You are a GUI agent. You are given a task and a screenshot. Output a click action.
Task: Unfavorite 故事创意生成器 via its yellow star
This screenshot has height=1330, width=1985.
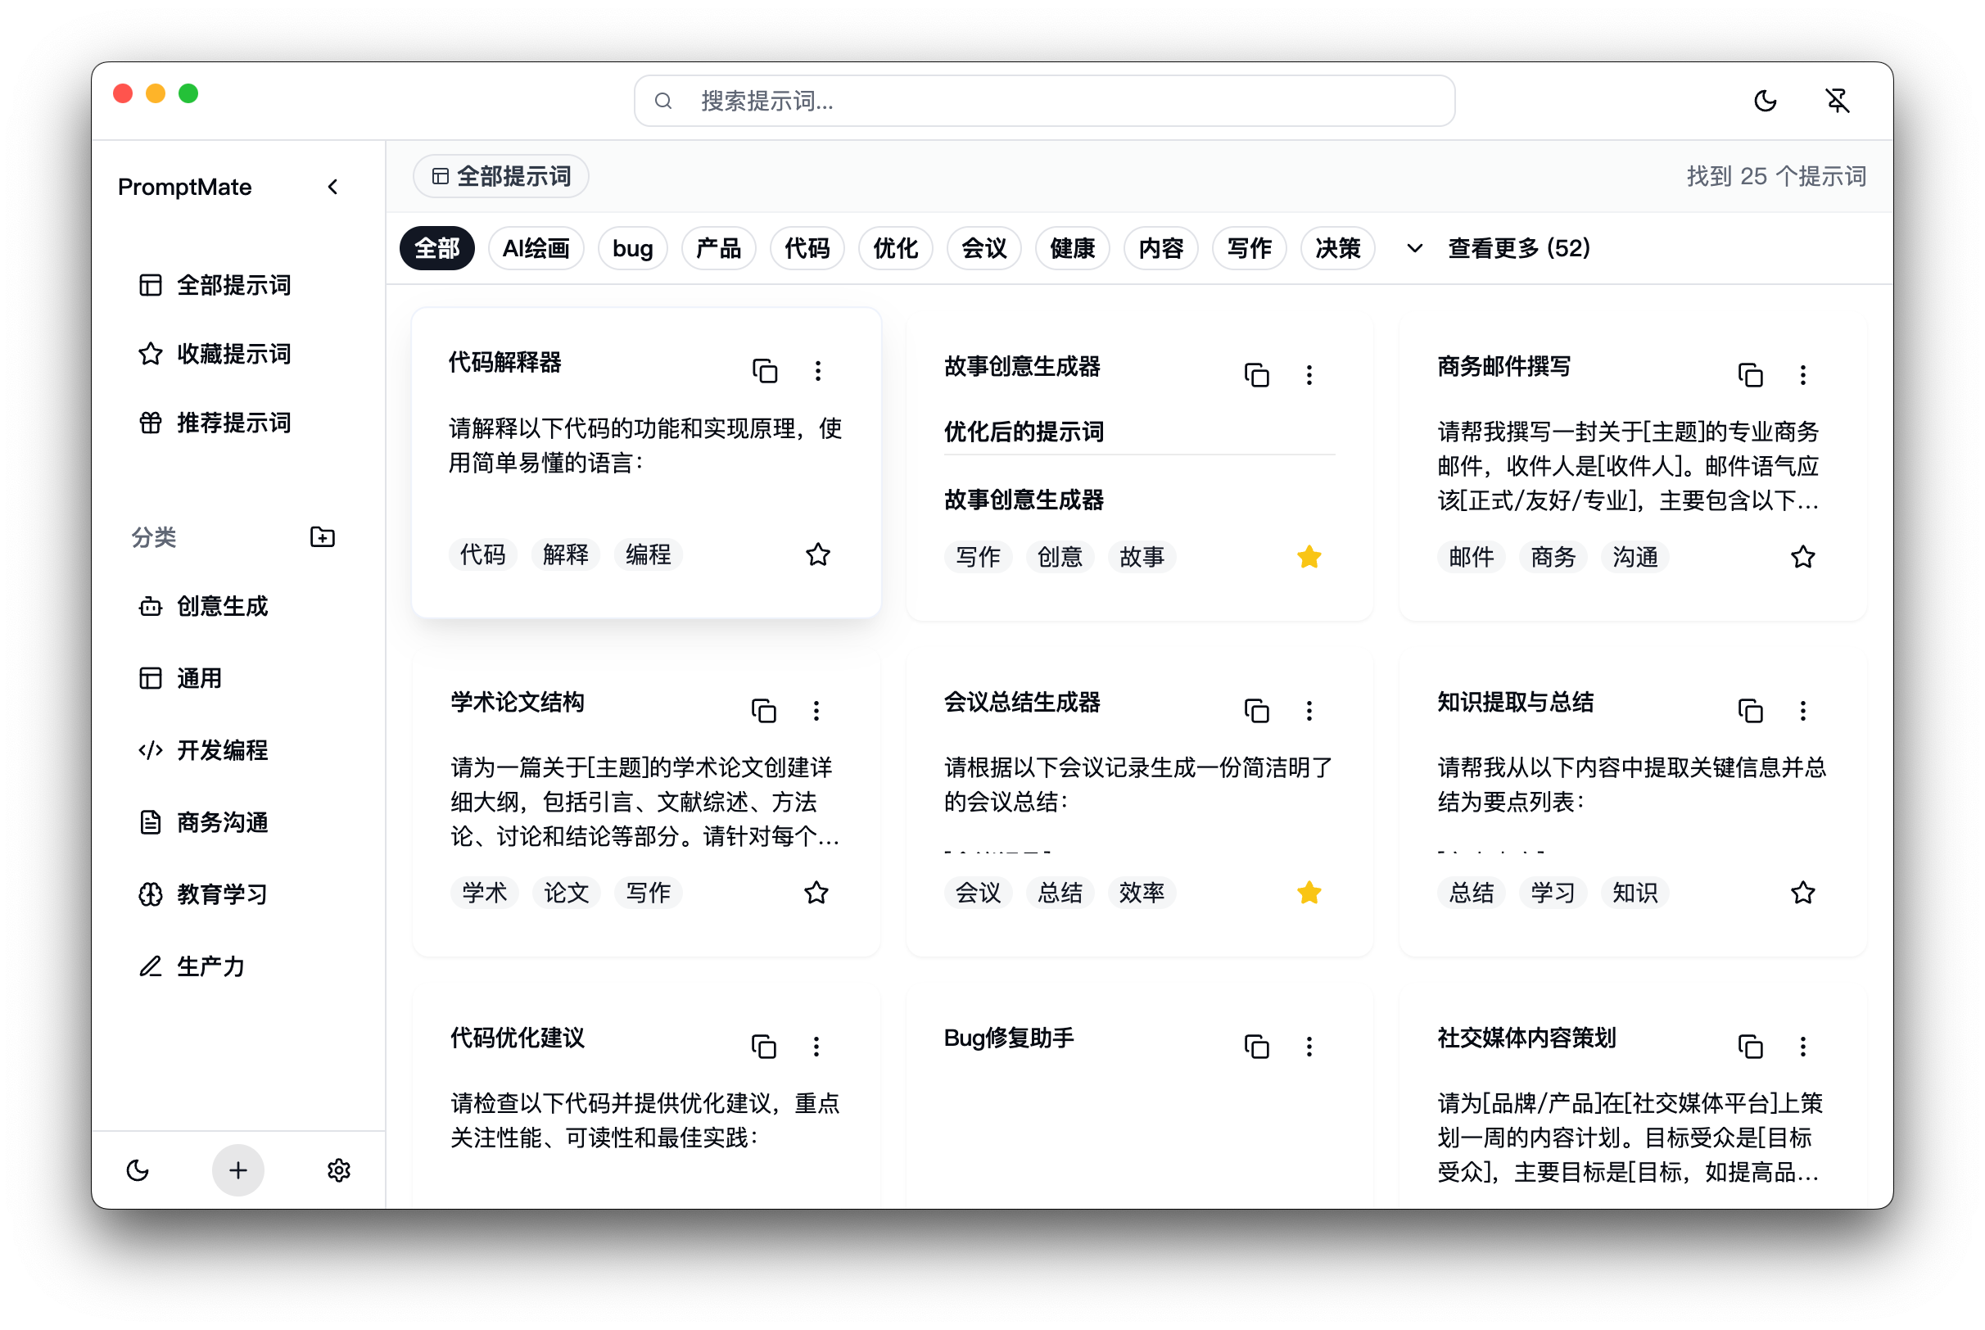1310,556
